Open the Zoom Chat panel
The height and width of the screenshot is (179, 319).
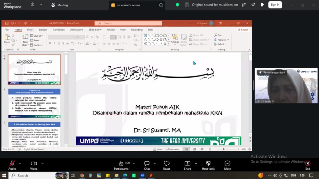(x=147, y=165)
